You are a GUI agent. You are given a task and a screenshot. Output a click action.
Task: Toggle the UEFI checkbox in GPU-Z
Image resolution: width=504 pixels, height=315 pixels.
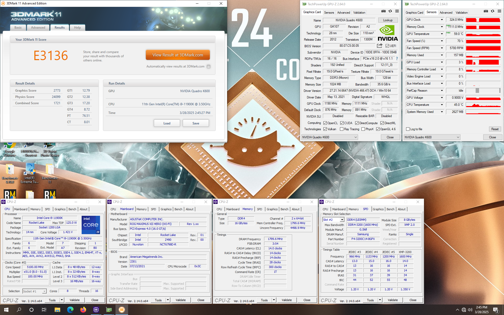pyautogui.click(x=387, y=46)
